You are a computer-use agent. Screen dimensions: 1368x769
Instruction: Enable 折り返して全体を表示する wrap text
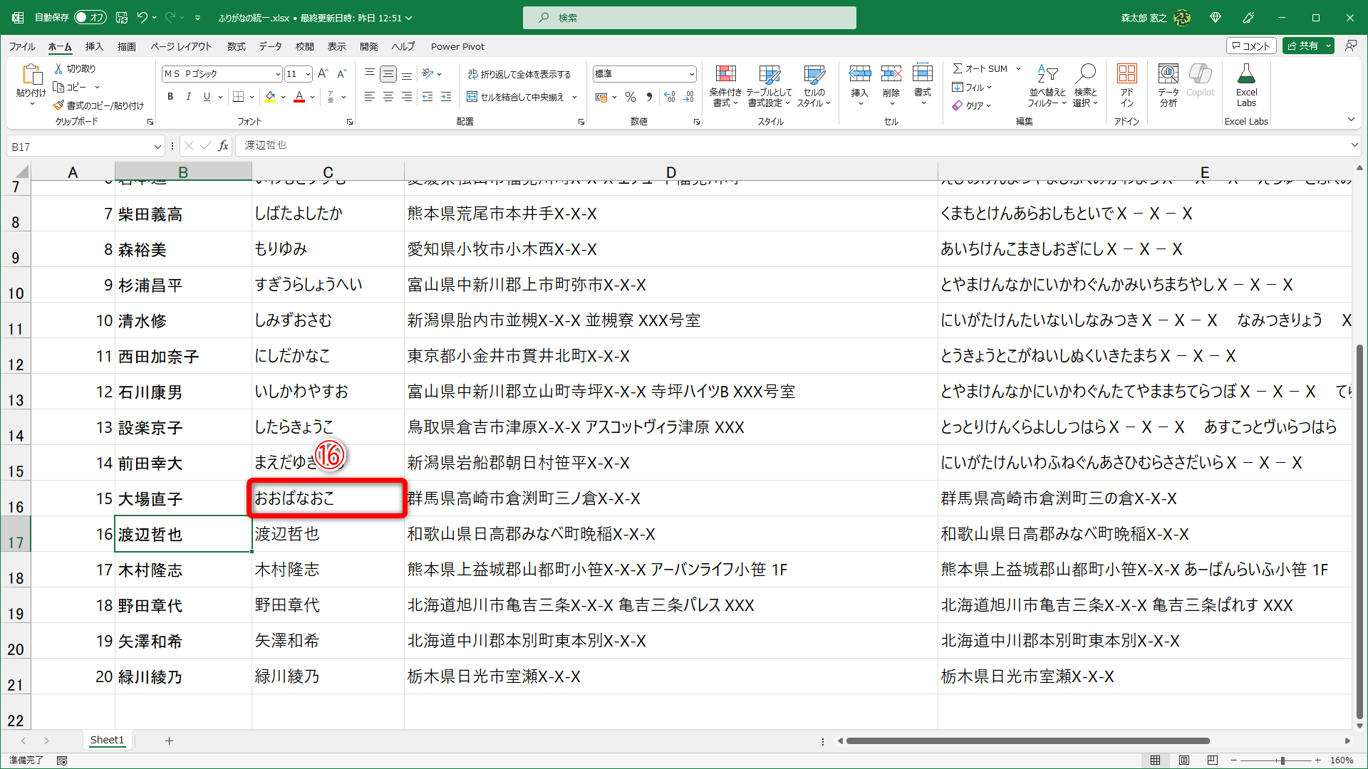(521, 73)
